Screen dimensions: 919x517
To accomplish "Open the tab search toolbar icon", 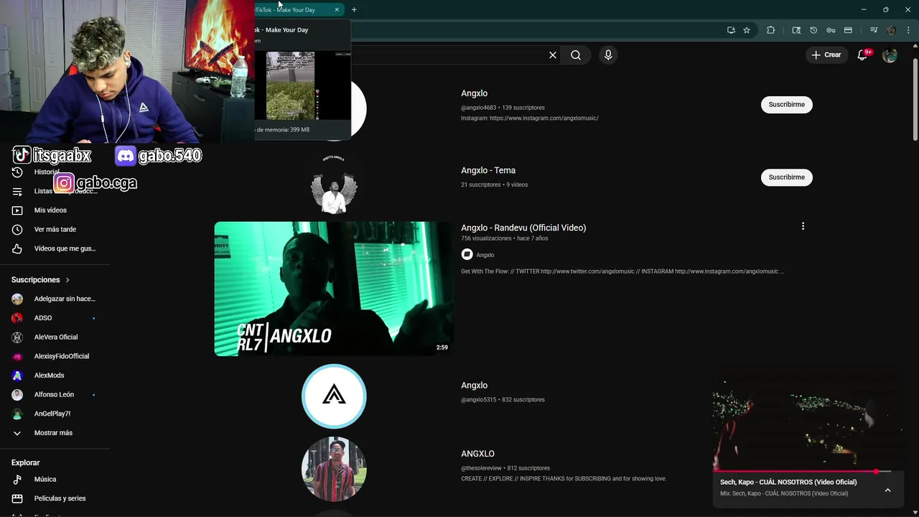I will [x=796, y=30].
